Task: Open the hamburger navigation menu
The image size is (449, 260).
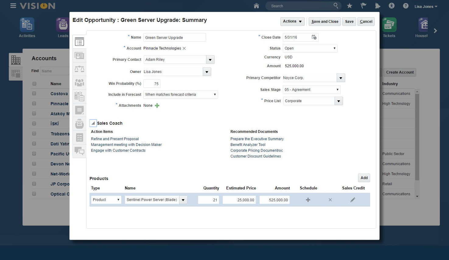Action: [x=13, y=6]
